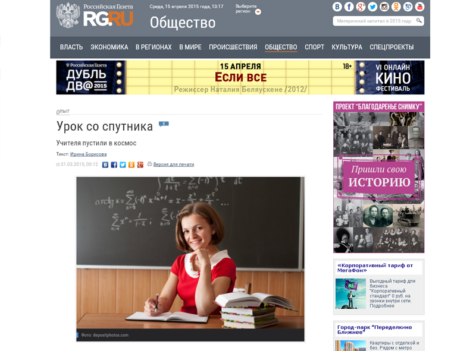
Task: Open the ОБЩЕСТВО section
Action: click(281, 48)
